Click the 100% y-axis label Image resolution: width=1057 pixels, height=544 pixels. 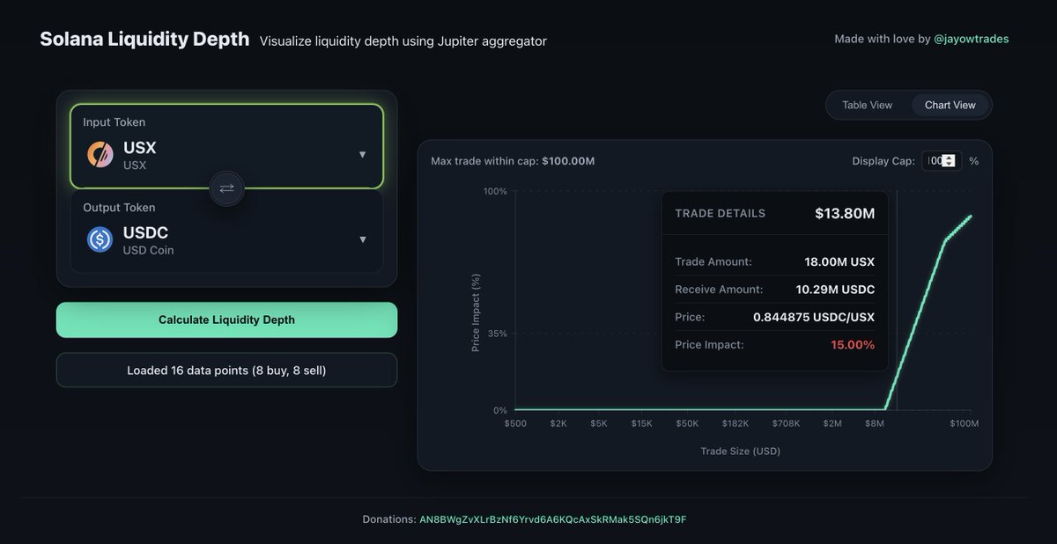coord(496,191)
